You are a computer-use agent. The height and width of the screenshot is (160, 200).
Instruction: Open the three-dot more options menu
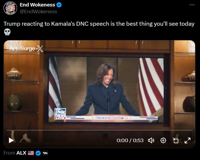[192, 5]
